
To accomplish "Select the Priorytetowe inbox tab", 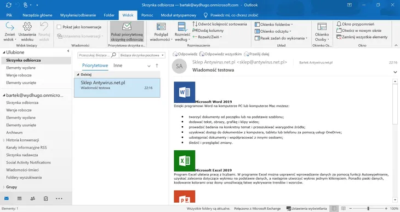I will click(x=95, y=66).
